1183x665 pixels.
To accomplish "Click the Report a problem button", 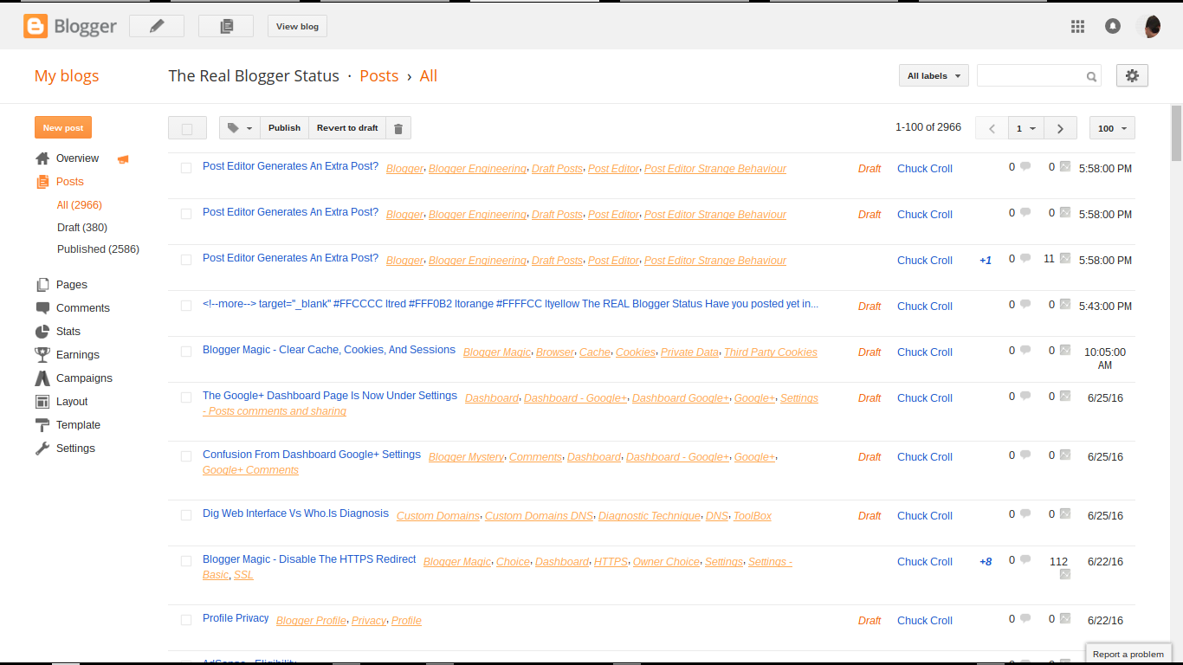I will pyautogui.click(x=1128, y=655).
